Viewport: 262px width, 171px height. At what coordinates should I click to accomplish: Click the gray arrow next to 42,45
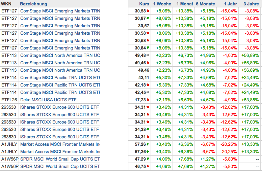[148, 92]
